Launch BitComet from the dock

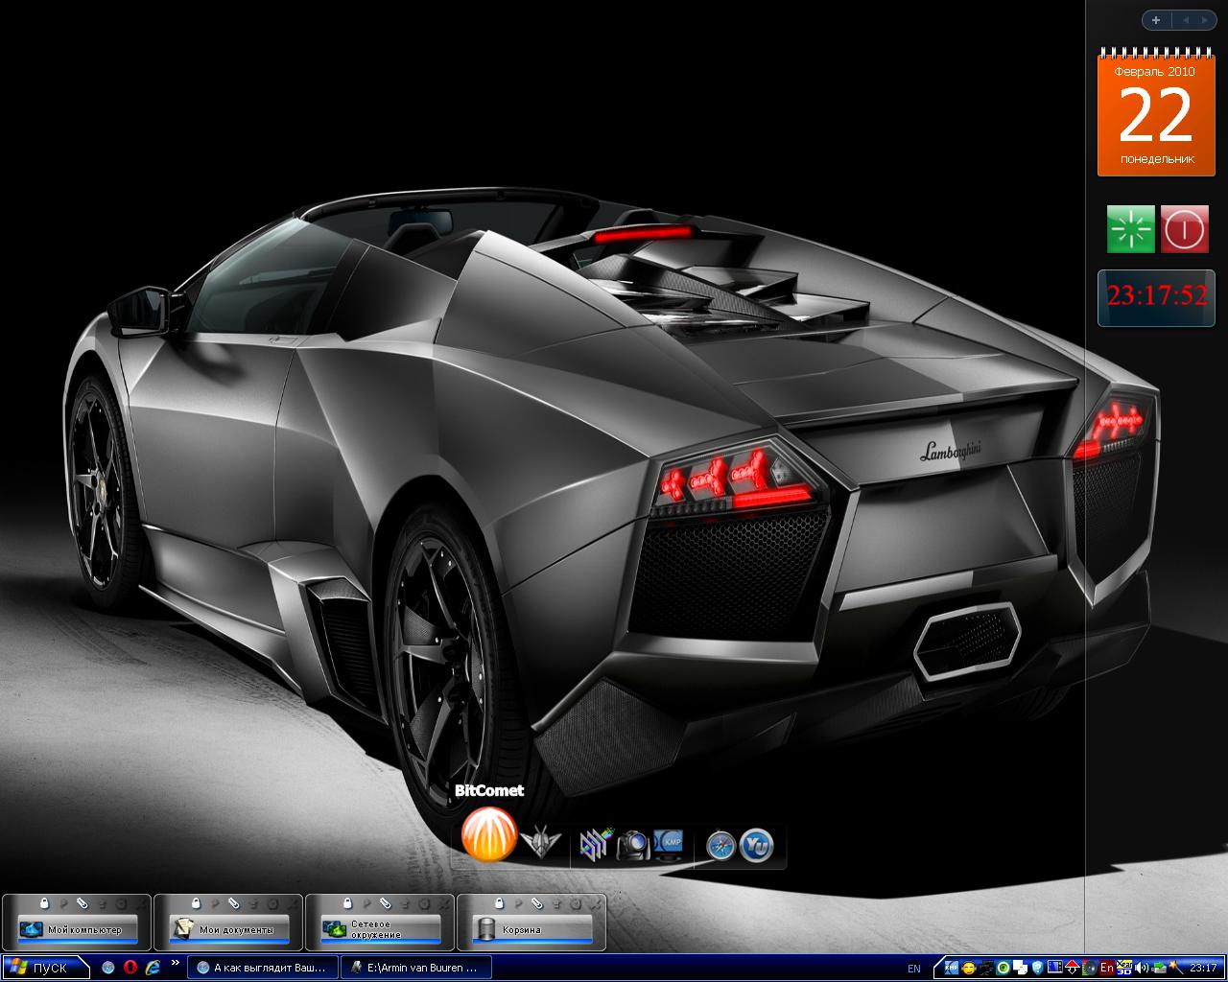point(489,834)
